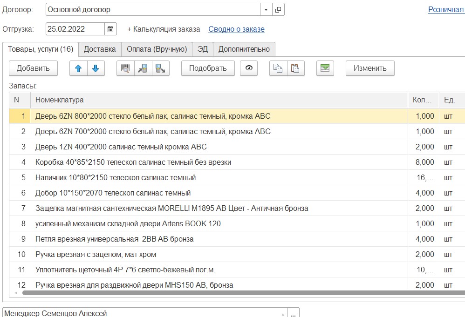Click the load from data terminal icon
Screen dimensions: 465x317
tap(143, 68)
